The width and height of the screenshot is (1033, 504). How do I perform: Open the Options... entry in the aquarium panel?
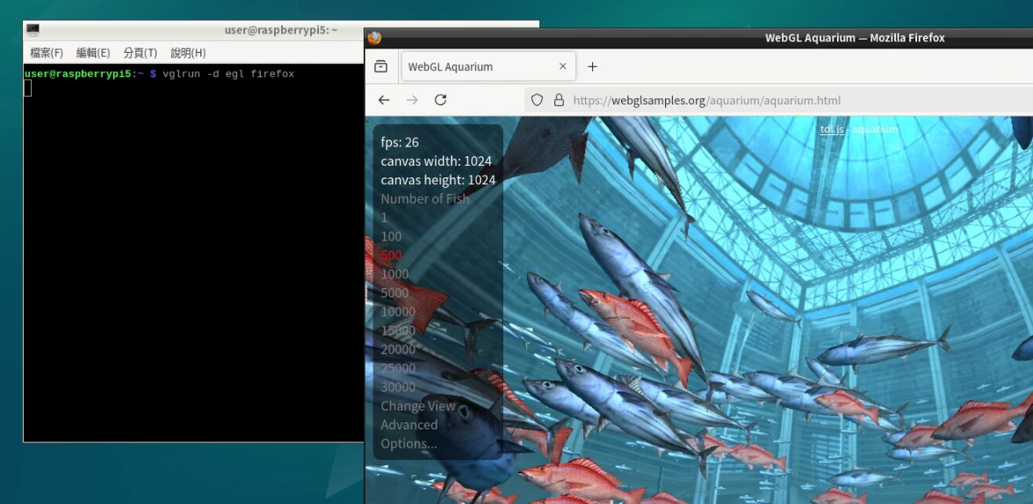coord(408,443)
